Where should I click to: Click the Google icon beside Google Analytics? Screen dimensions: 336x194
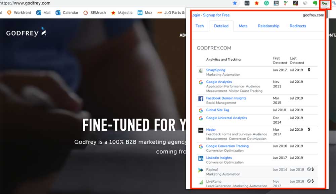[201, 82]
